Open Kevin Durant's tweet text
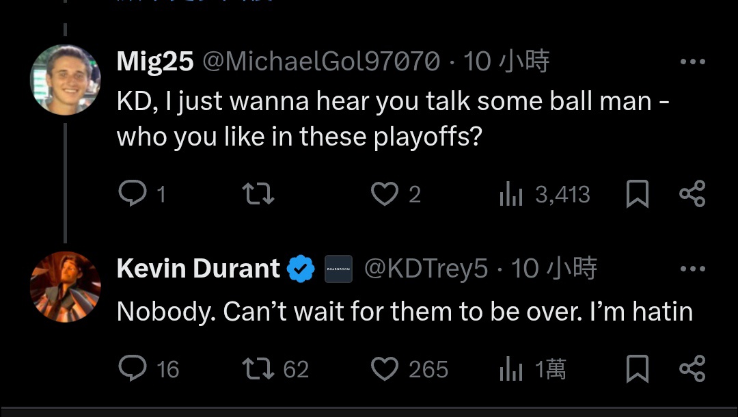 coord(405,312)
